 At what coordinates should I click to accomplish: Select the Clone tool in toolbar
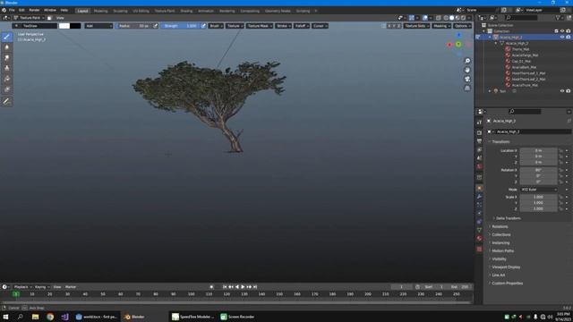tap(6, 68)
